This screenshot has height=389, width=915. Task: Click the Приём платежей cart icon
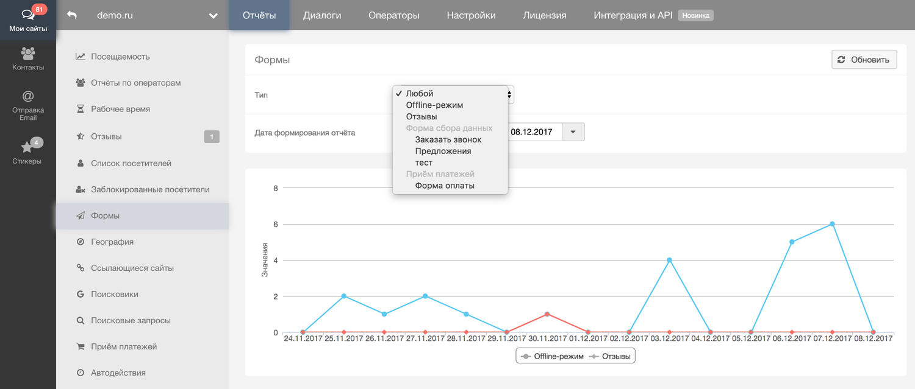[81, 346]
